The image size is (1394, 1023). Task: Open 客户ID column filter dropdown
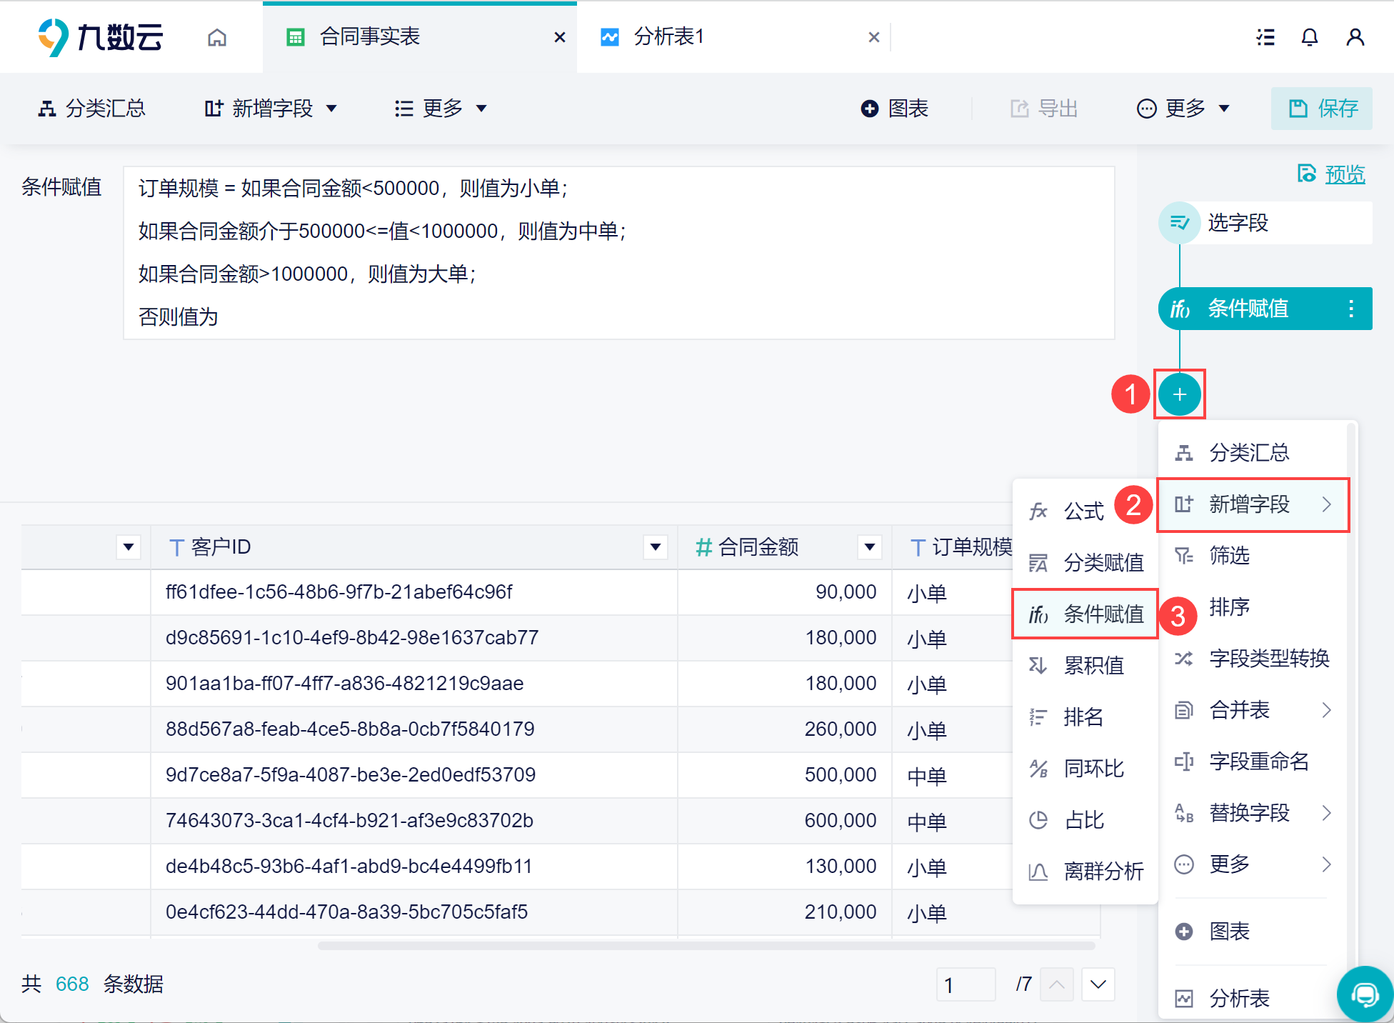pyautogui.click(x=655, y=547)
